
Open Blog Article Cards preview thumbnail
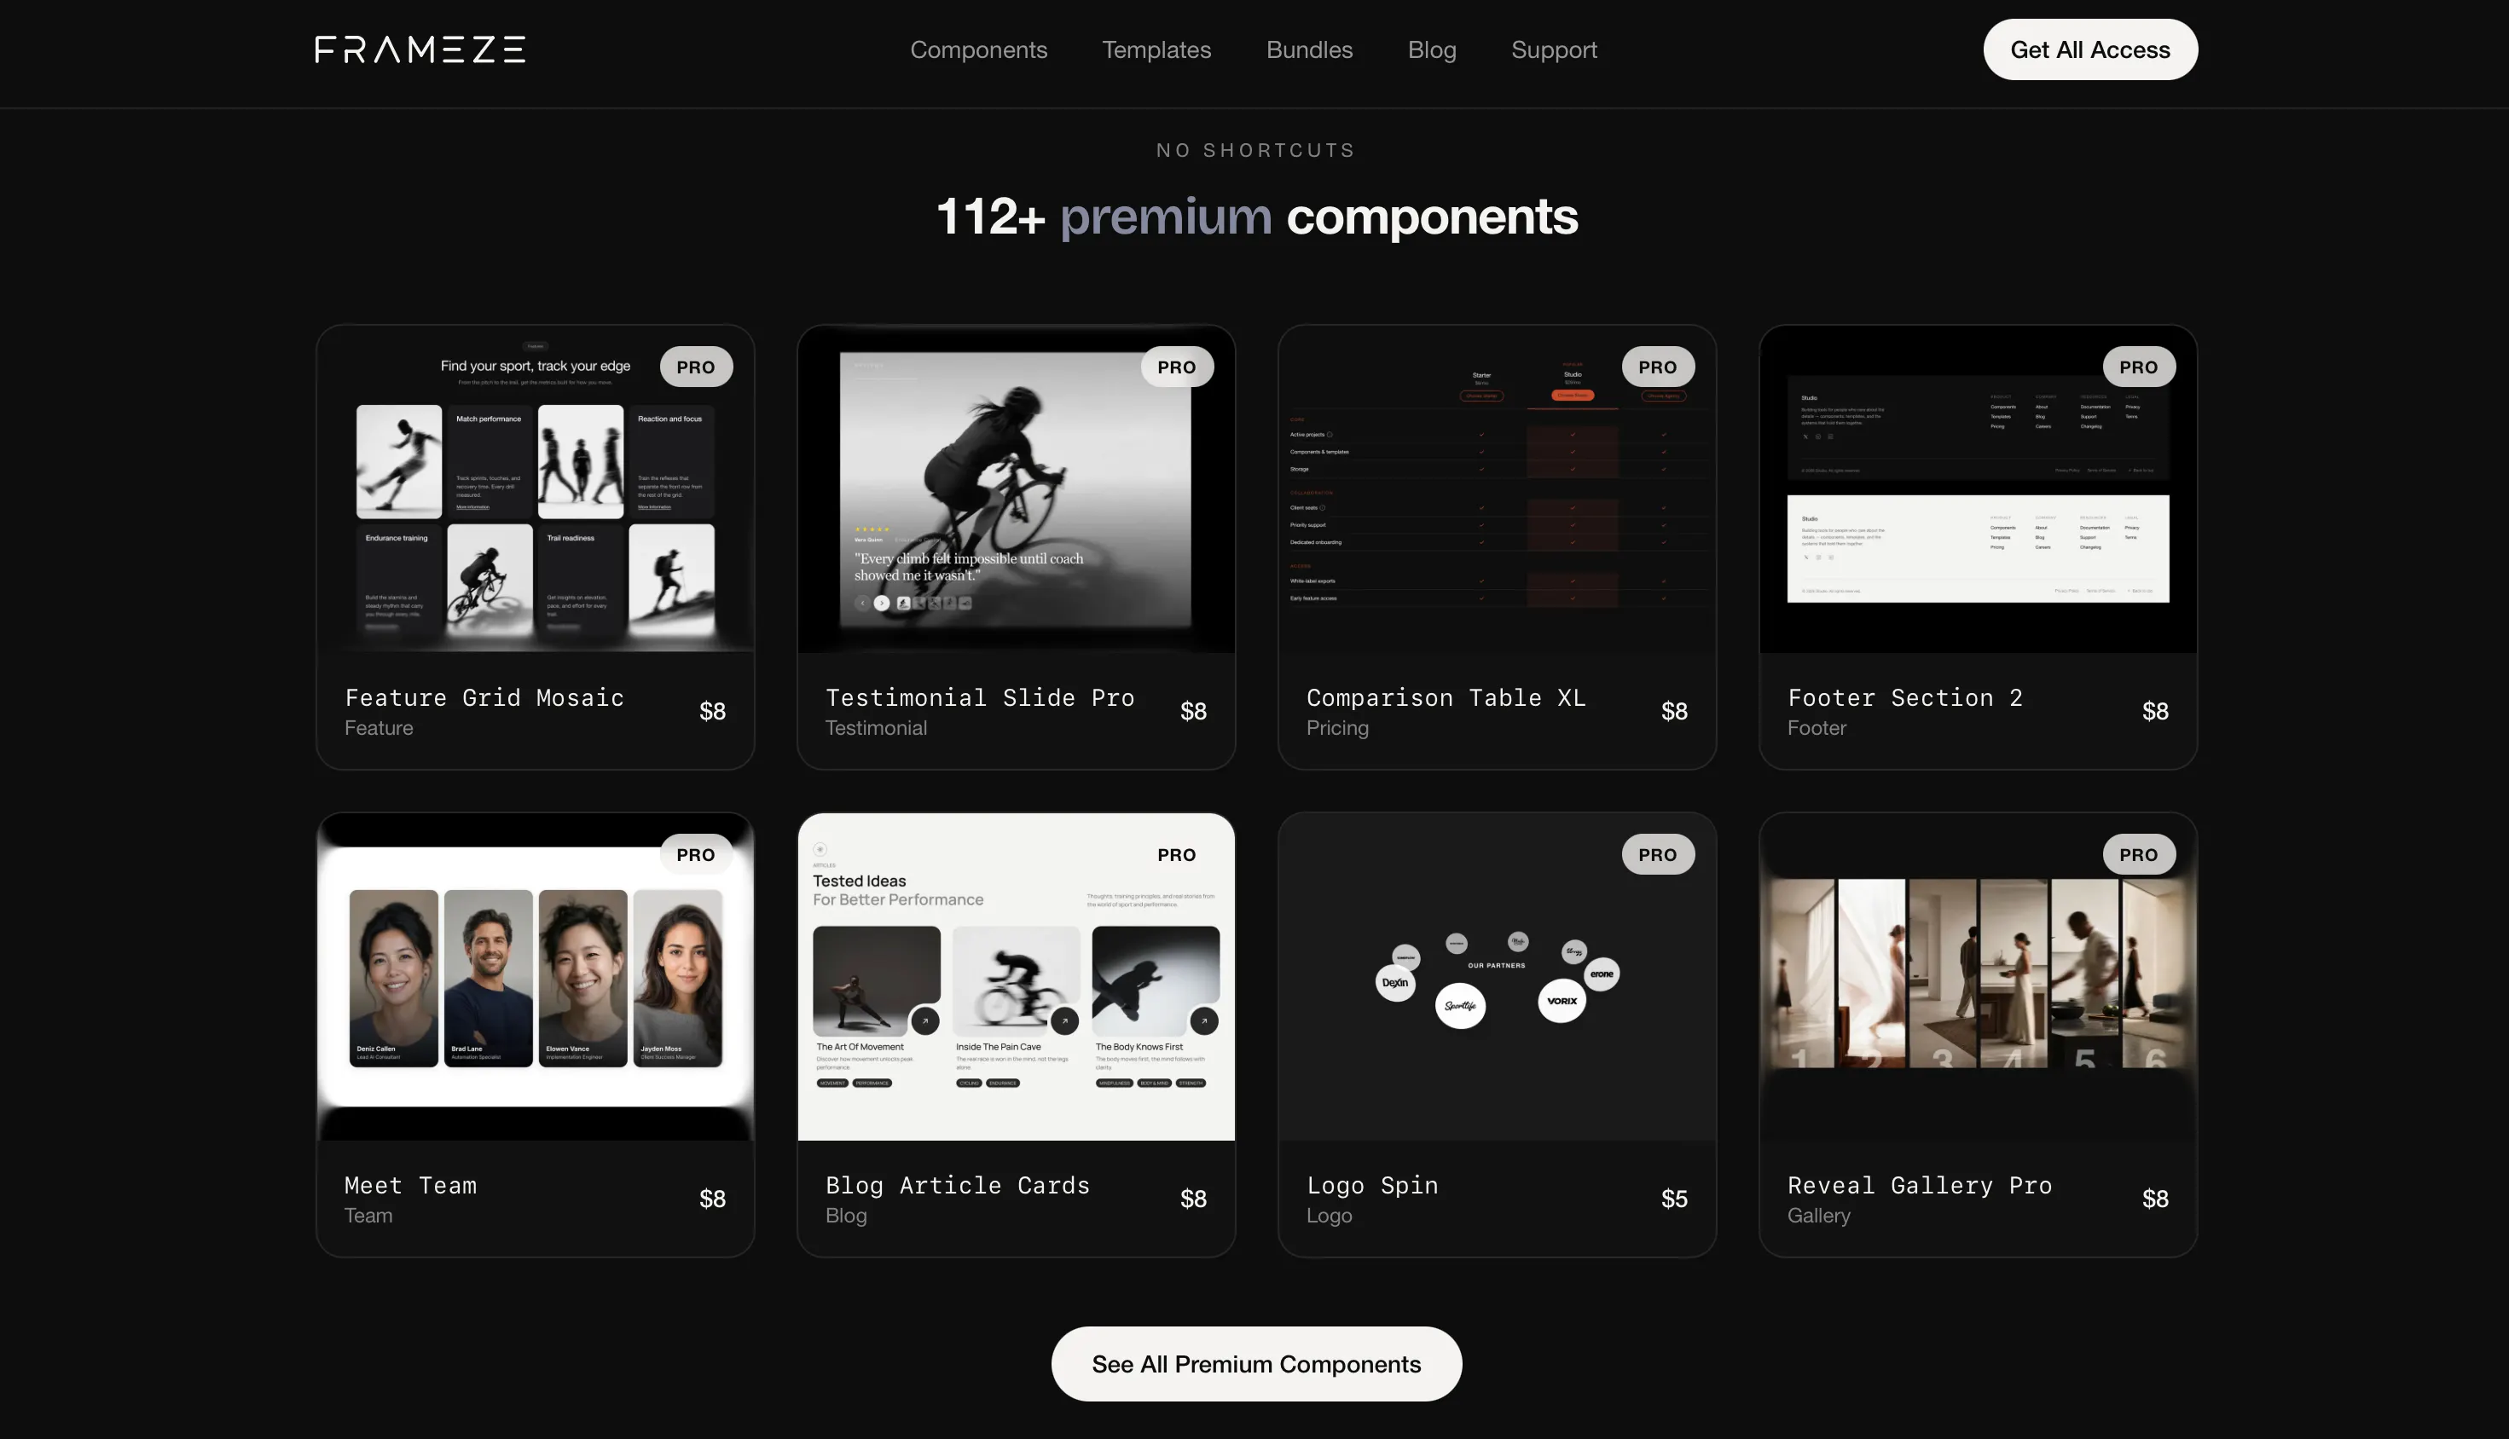1017,976
